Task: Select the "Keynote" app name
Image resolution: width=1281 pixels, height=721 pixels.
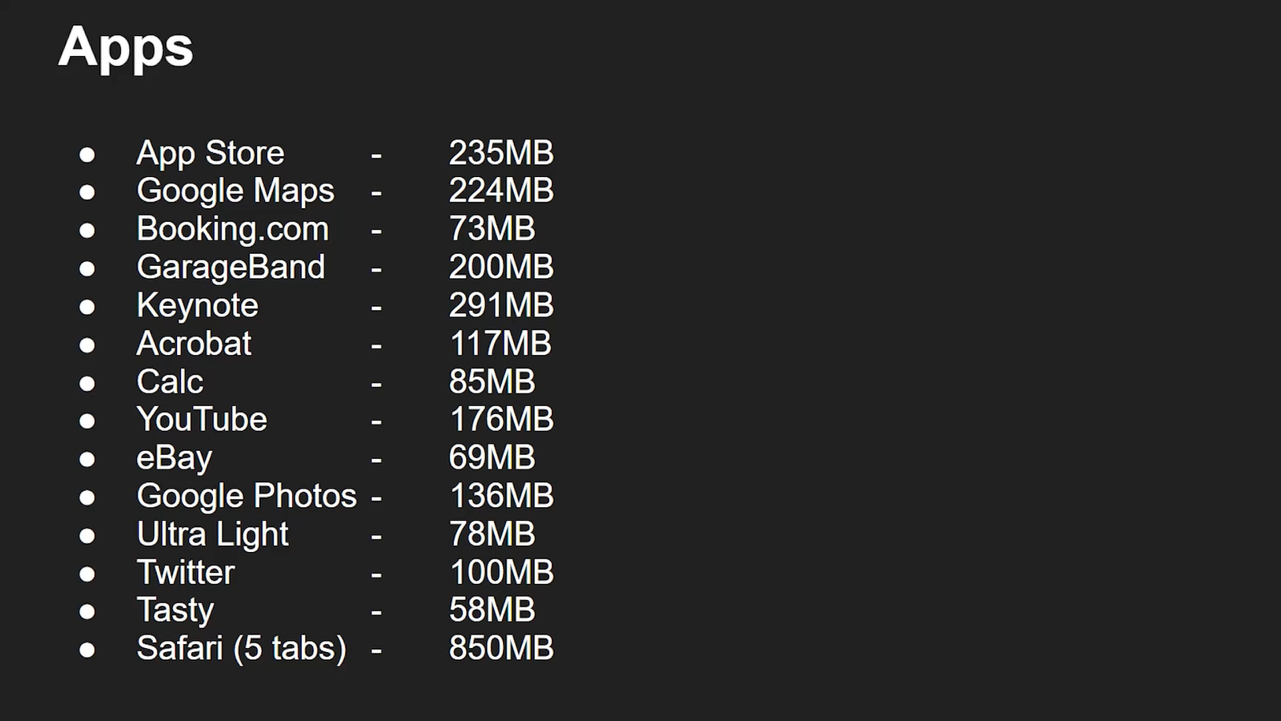Action: 198,305
